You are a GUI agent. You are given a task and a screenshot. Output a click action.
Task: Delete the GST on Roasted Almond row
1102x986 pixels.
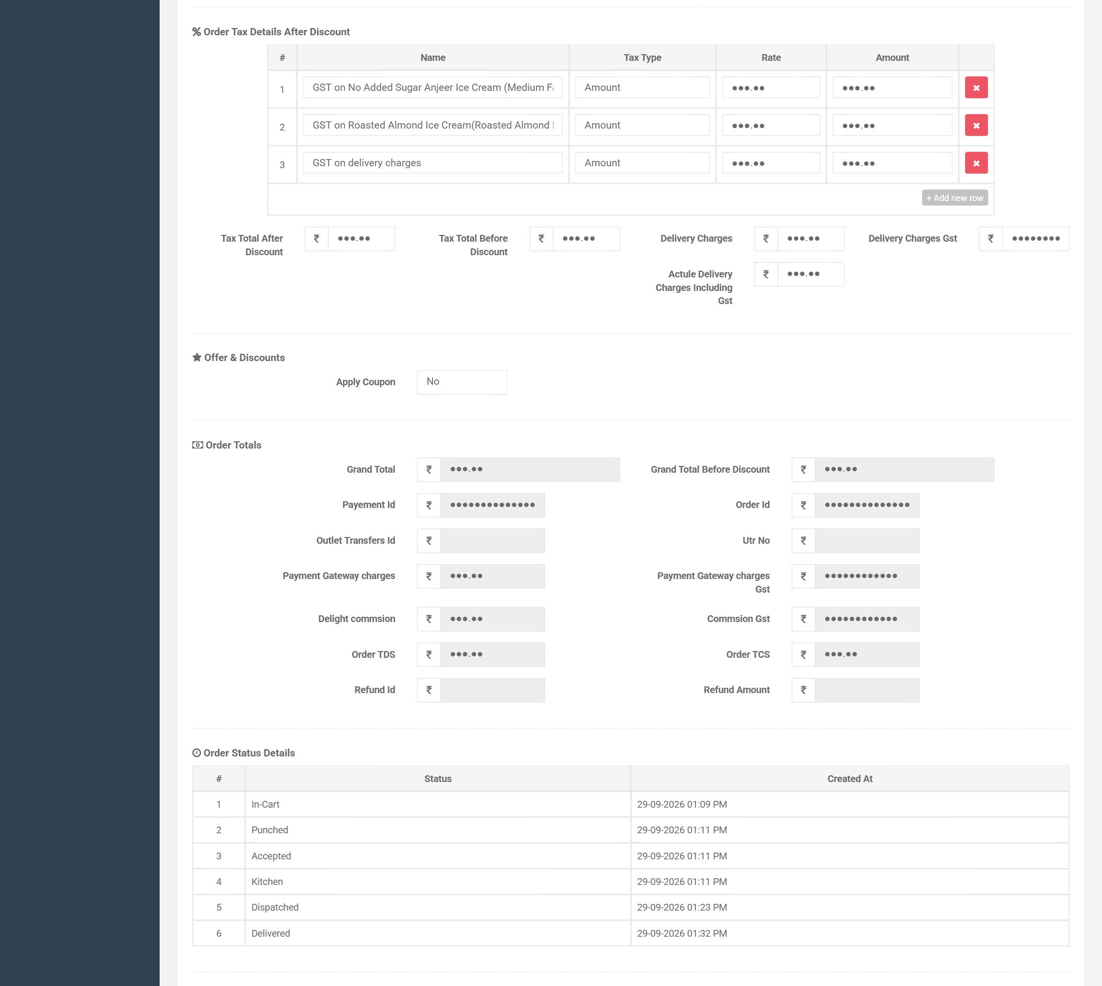976,125
